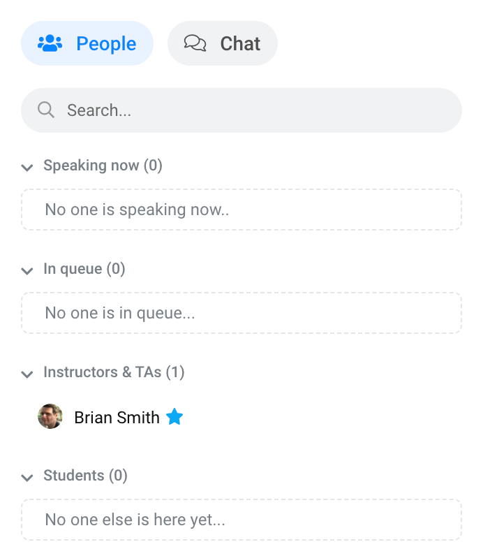Viewport: 483px width, 549px height.
Task: Select the People tab
Action: 87,43
